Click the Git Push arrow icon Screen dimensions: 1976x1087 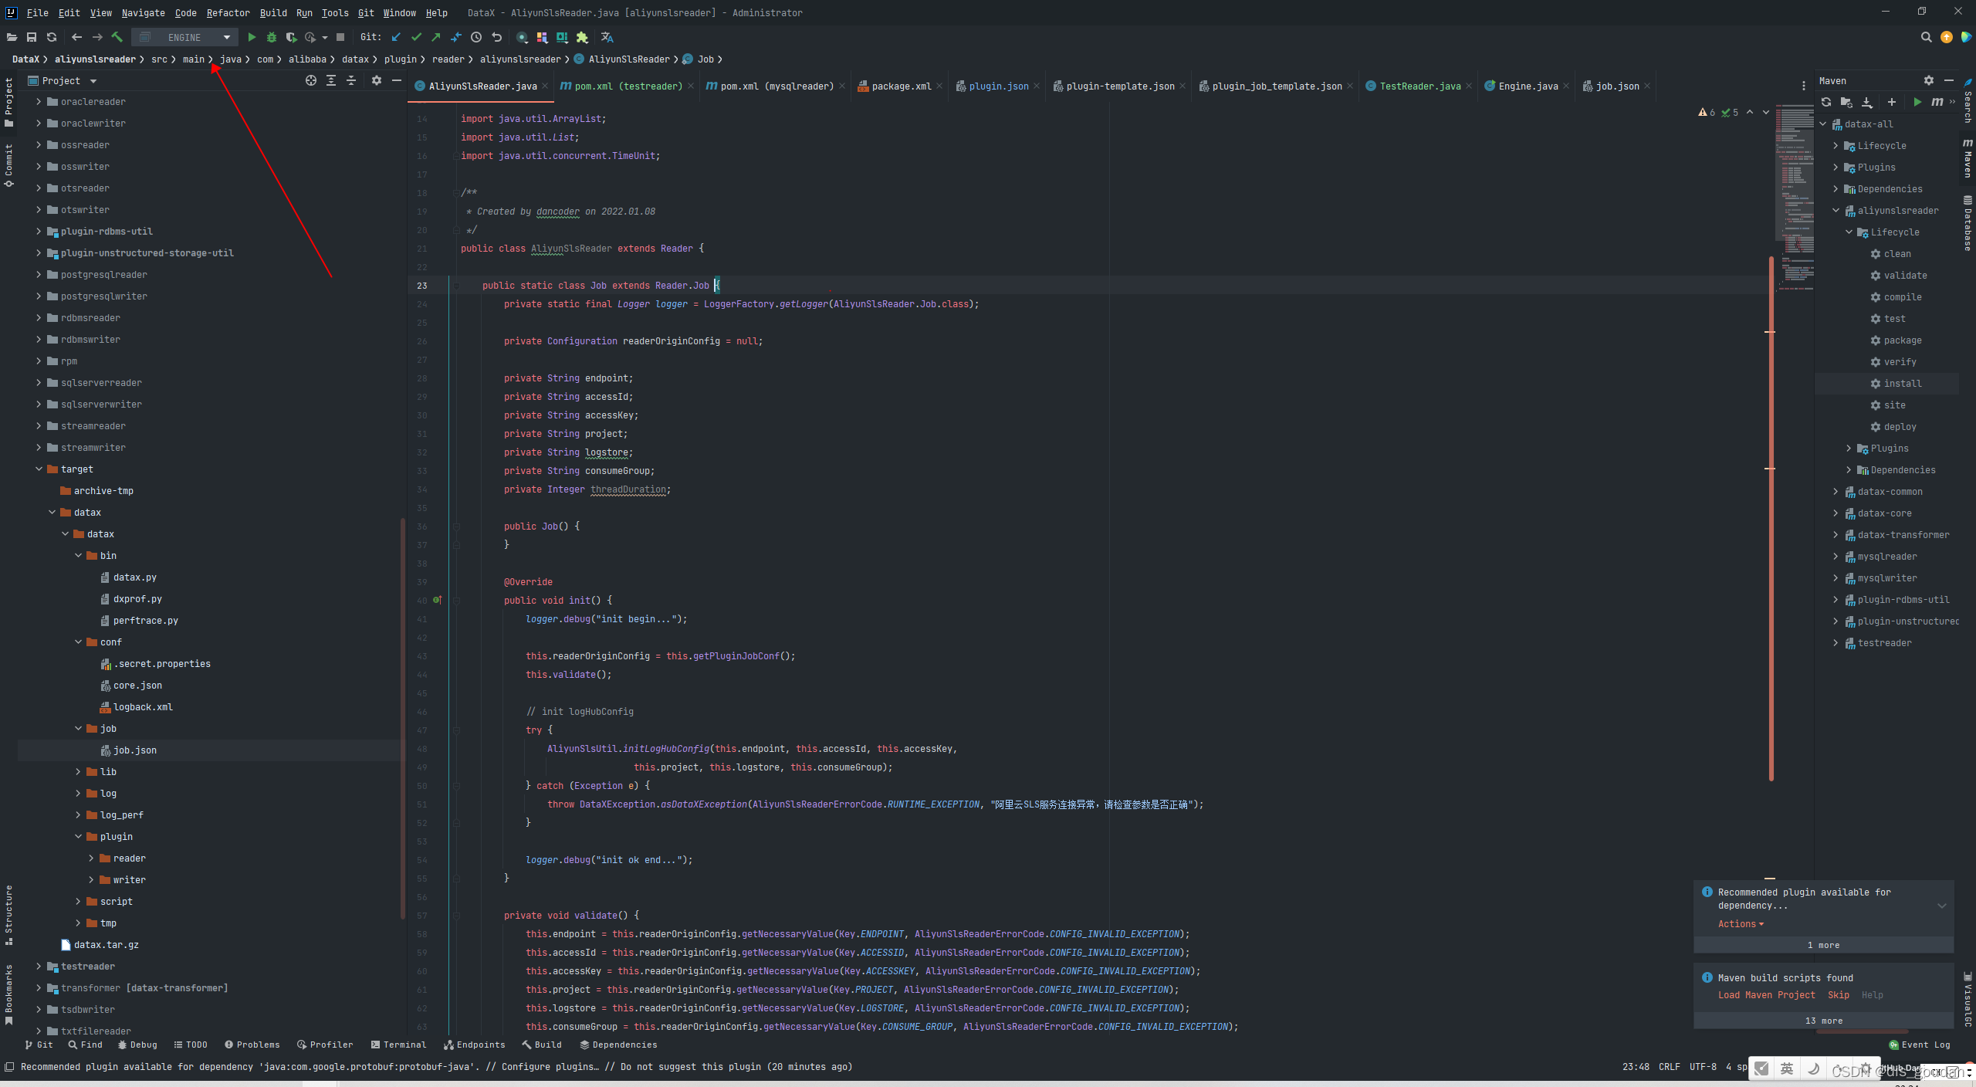[x=436, y=37]
